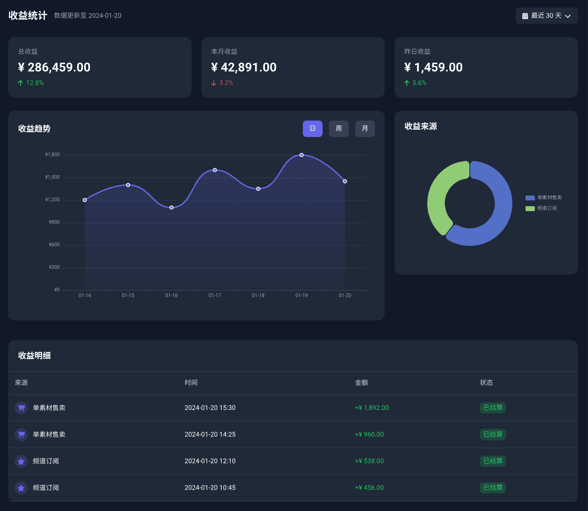Click the star icon for the 10:45 subscription record

pyautogui.click(x=21, y=488)
